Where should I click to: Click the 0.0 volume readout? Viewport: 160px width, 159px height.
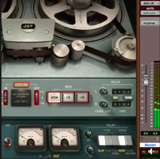146,134
